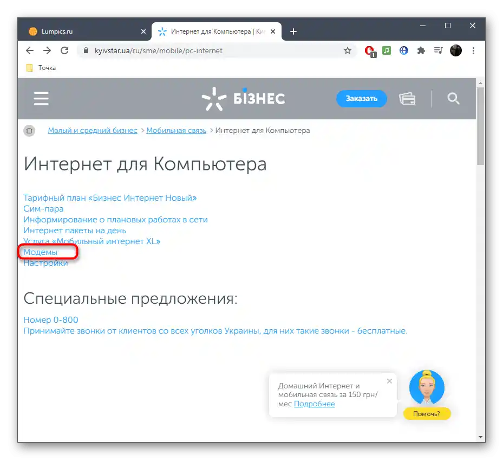Open the red ad-blocker extension icon
Image resolution: width=503 pixels, height=460 pixels.
pos(370,51)
